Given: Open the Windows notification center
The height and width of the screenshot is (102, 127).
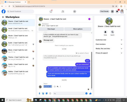Looking at the screenshot, I should click(124, 100).
